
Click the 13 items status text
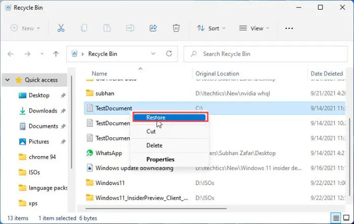pyautogui.click(x=18, y=218)
